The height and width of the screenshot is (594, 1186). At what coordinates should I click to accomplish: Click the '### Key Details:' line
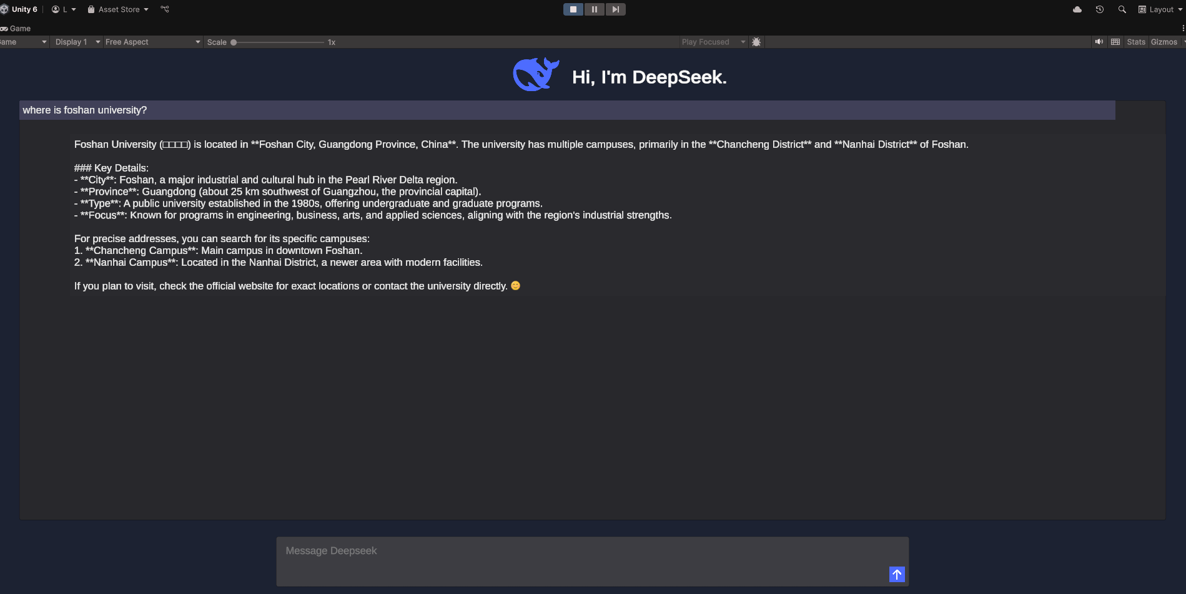tap(111, 168)
